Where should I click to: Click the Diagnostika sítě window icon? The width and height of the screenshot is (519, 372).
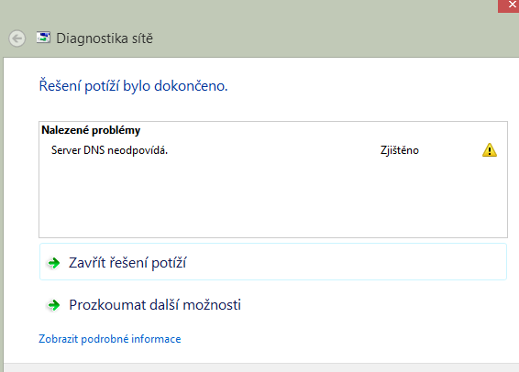[x=43, y=38]
